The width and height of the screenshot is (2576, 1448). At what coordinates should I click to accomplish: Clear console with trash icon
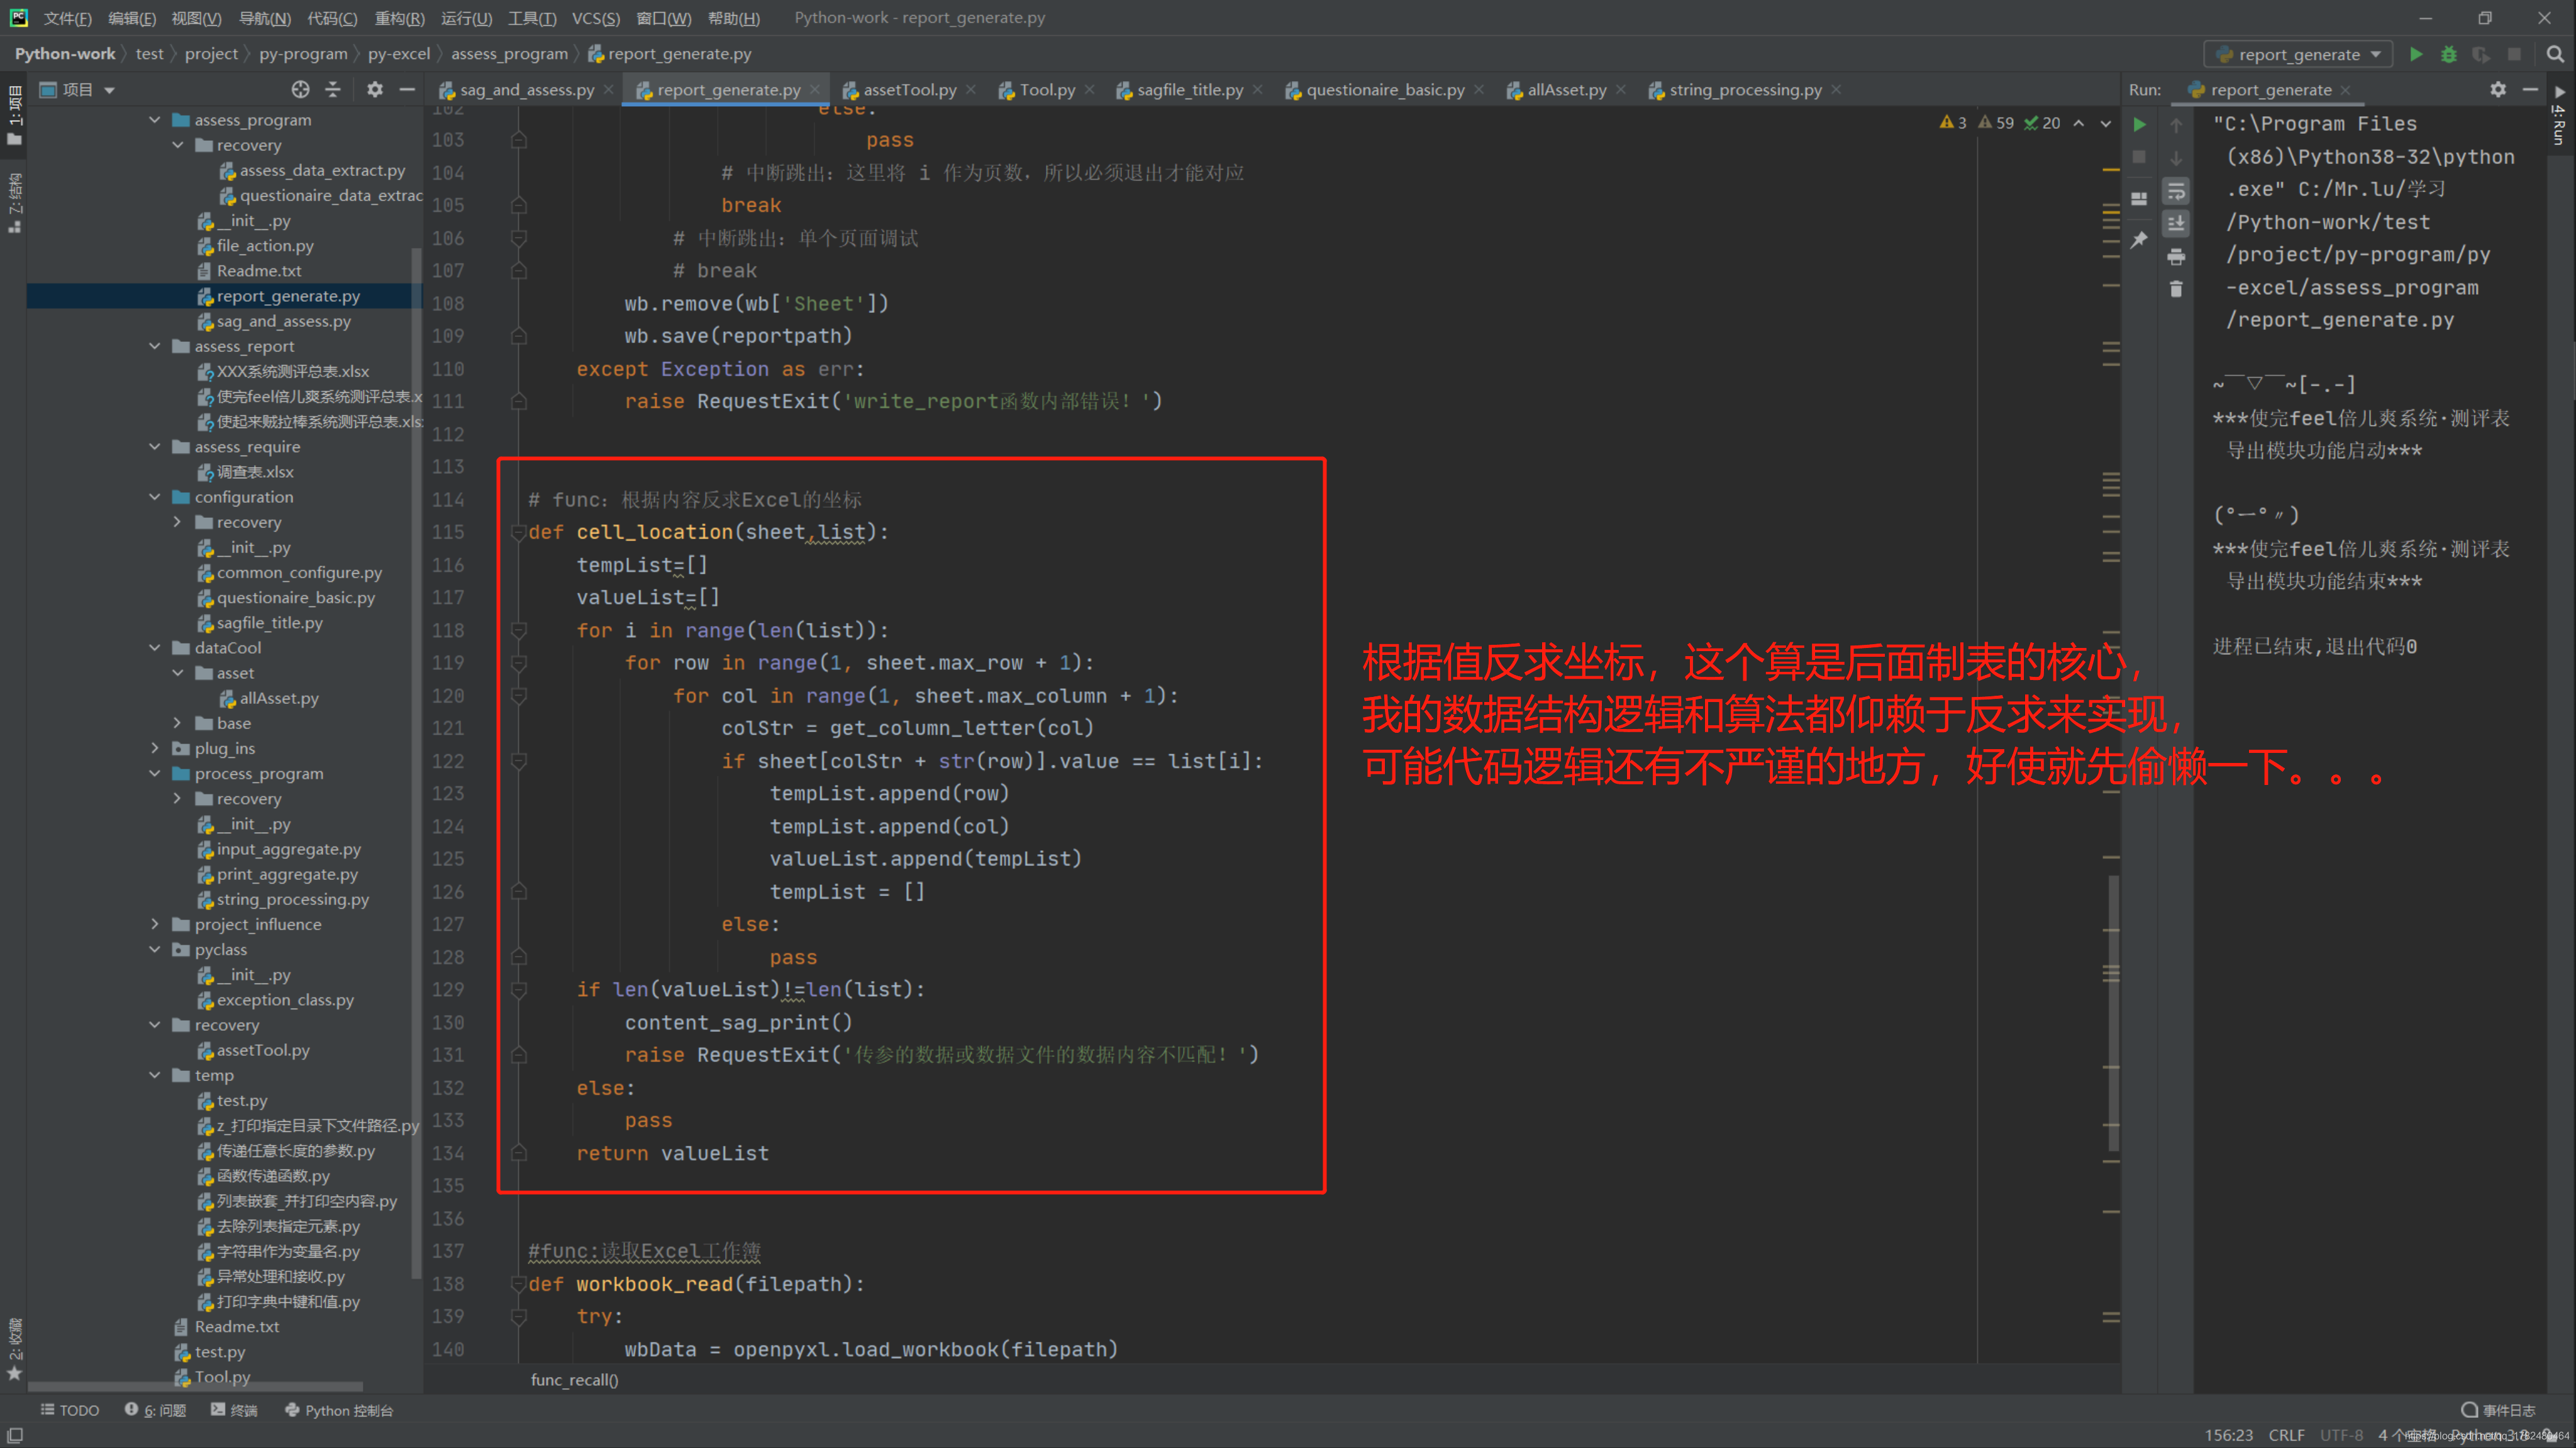[2176, 289]
